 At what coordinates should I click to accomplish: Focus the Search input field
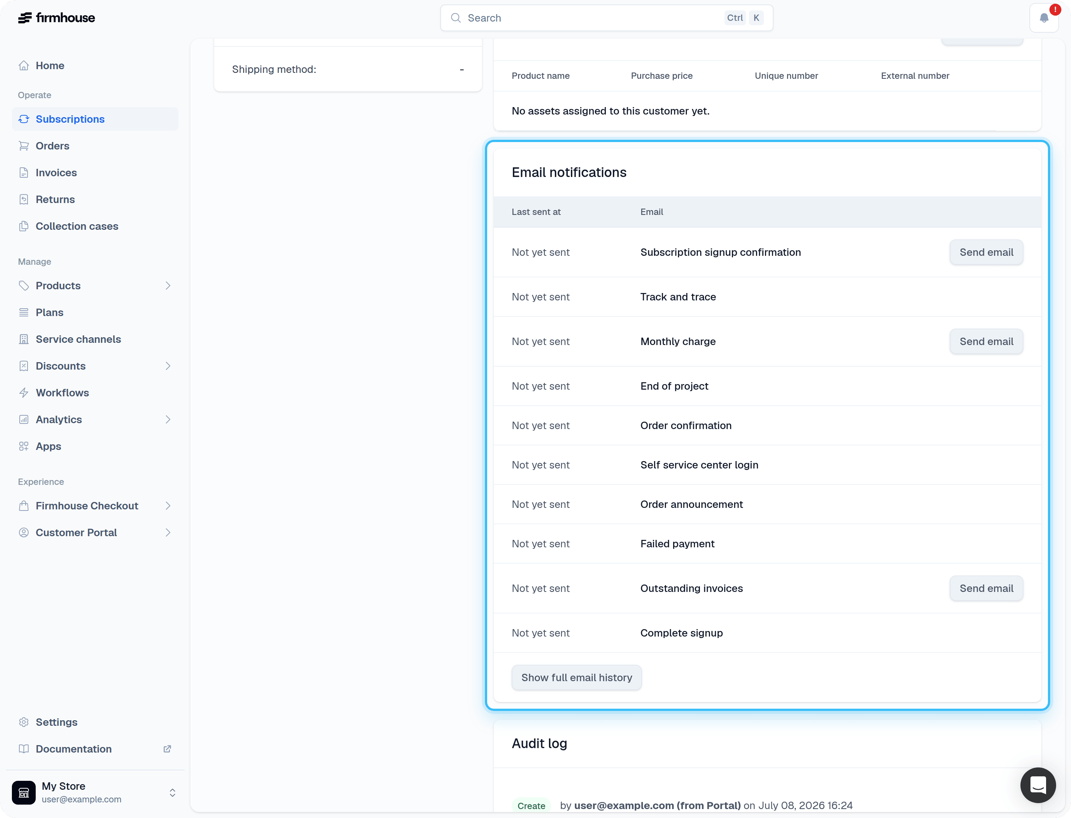[607, 18]
